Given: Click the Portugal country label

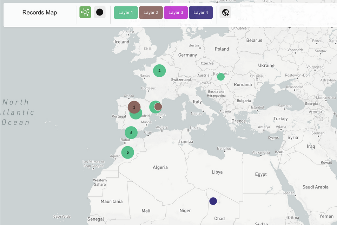Looking at the screenshot, I should click(x=119, y=116).
